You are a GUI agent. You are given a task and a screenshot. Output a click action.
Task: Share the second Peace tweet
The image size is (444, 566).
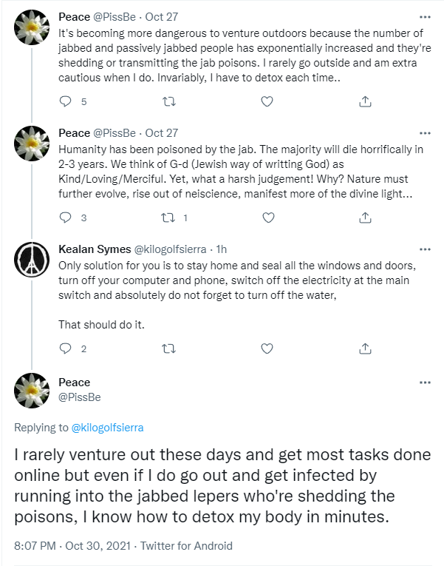pos(365,218)
